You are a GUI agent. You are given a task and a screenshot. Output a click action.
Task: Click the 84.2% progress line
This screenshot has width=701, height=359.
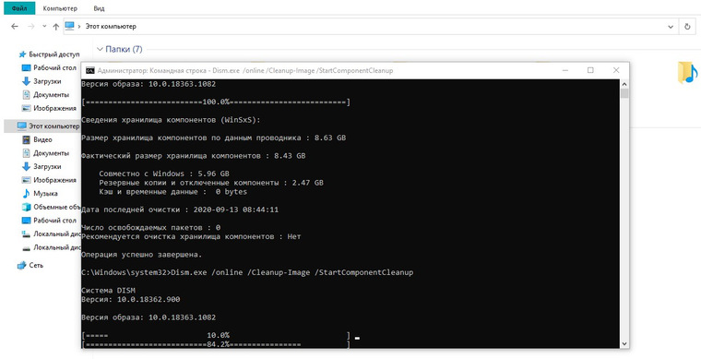click(x=215, y=344)
